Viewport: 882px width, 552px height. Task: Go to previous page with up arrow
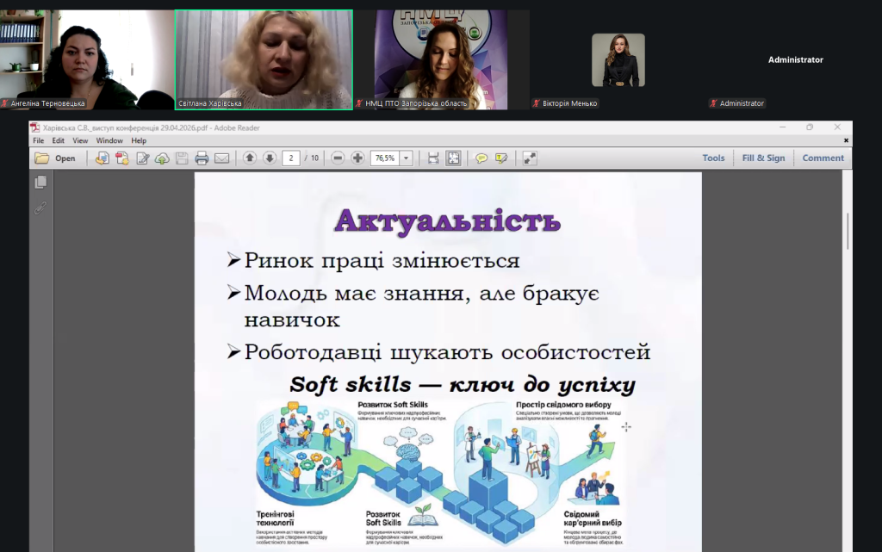click(250, 158)
